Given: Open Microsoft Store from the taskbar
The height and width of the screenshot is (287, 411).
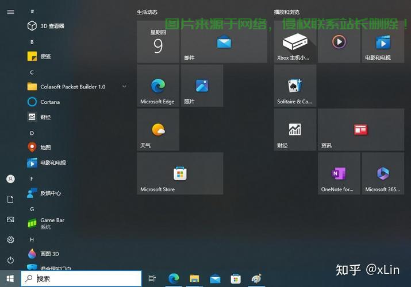Looking at the screenshot, I should [x=236, y=278].
